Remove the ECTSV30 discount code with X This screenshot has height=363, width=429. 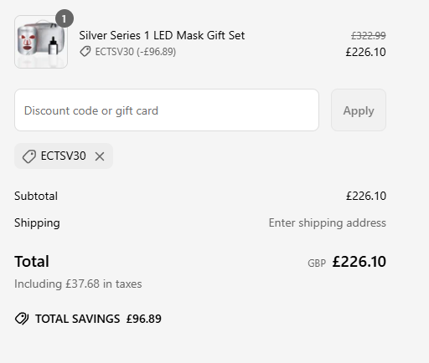tap(100, 156)
